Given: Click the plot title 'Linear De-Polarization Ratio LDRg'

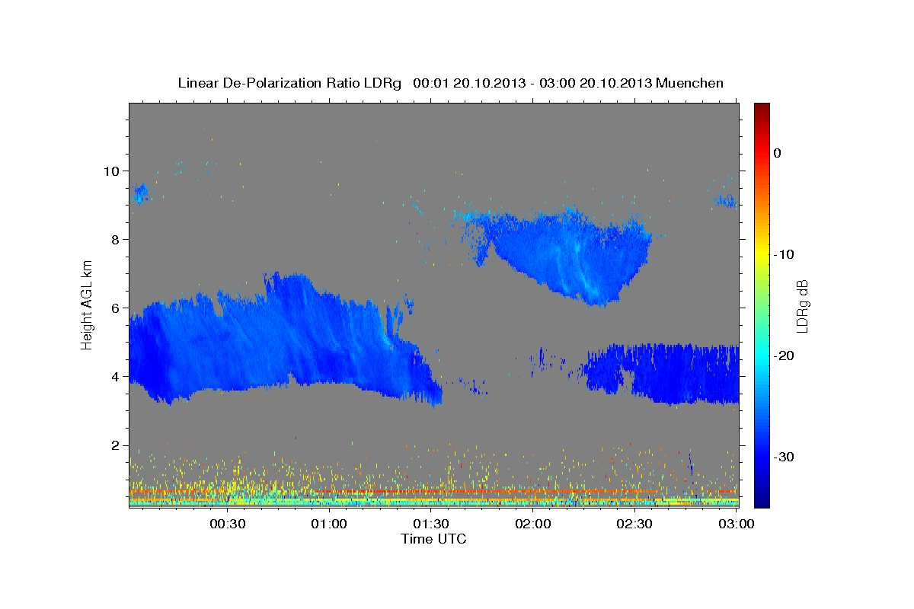Looking at the screenshot, I should click(x=289, y=83).
